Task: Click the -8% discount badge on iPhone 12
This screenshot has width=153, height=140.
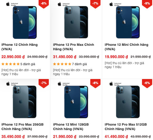Action: pos(44,4)
